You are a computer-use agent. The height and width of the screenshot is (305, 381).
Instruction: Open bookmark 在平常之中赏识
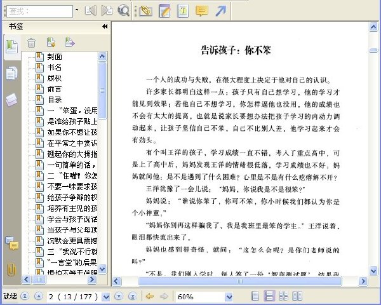(x=72, y=143)
